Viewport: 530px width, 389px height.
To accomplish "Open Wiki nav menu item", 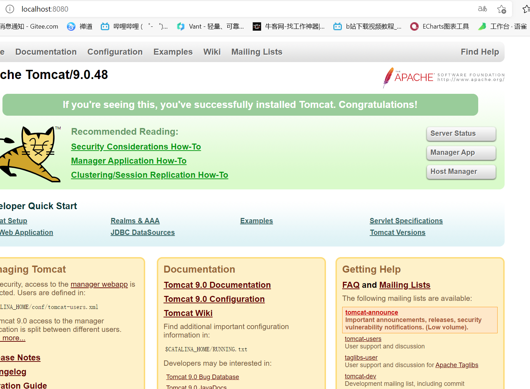I will tap(212, 52).
